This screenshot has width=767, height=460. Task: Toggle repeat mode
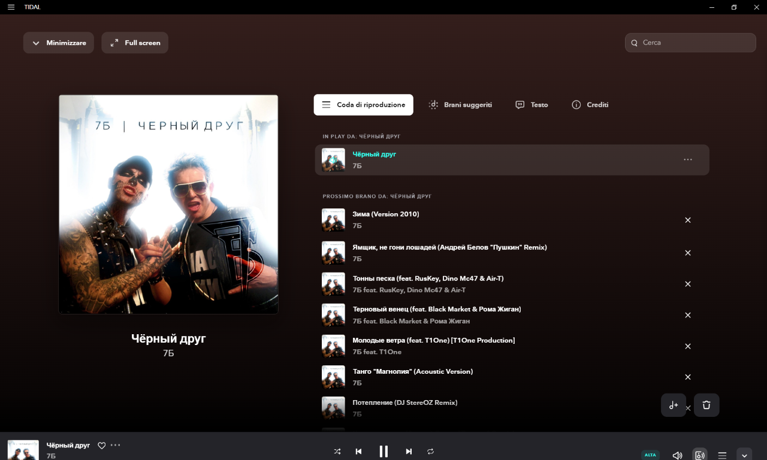(x=430, y=452)
